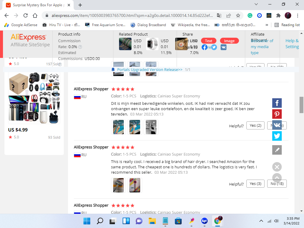Viewport: 304px width, 228px height.
Task: Share on Twitter from floating sidebar
Action: (277, 136)
